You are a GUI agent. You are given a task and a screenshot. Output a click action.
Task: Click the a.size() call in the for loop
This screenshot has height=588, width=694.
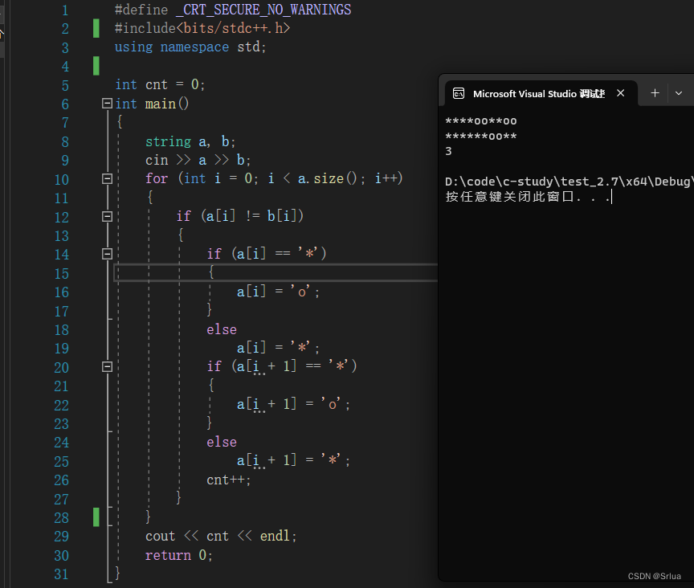[327, 178]
